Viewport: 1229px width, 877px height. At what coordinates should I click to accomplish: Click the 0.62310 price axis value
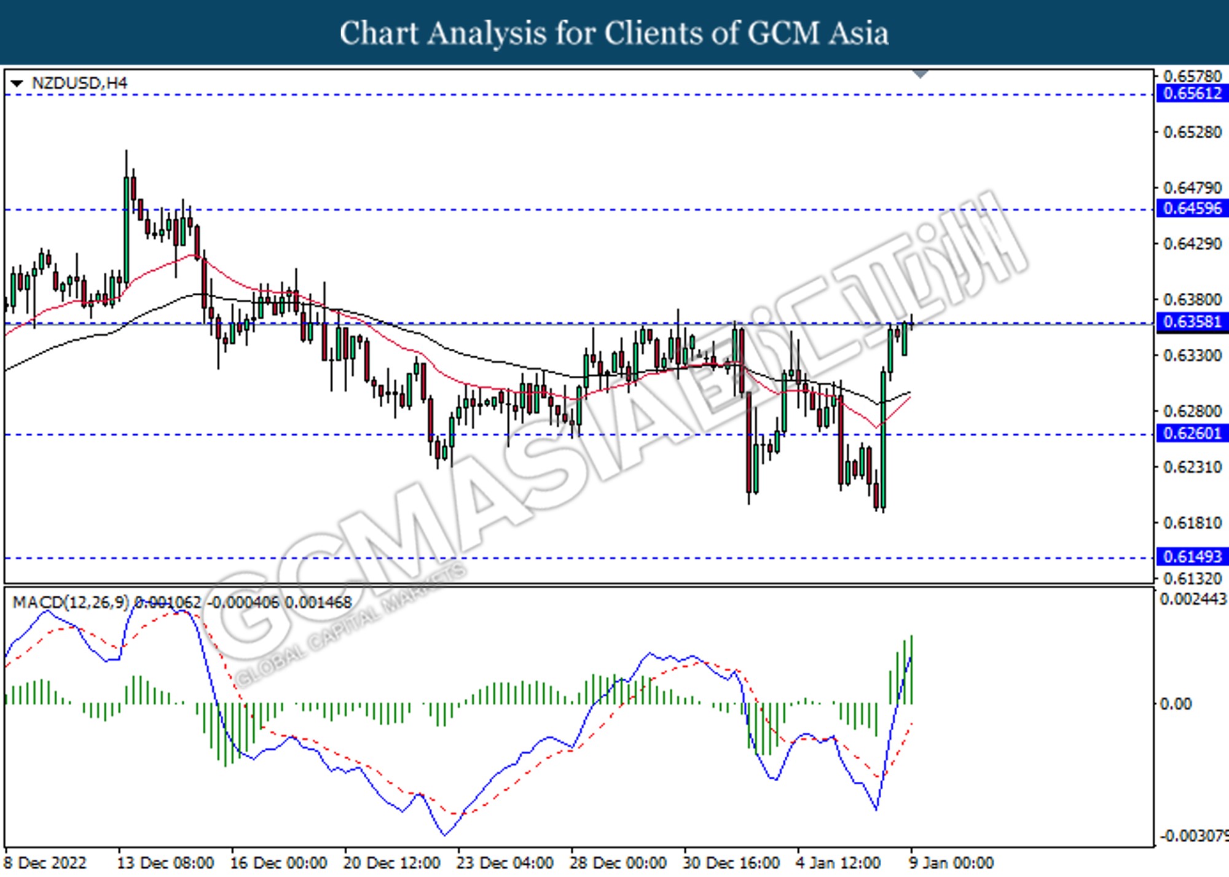coord(1193,467)
